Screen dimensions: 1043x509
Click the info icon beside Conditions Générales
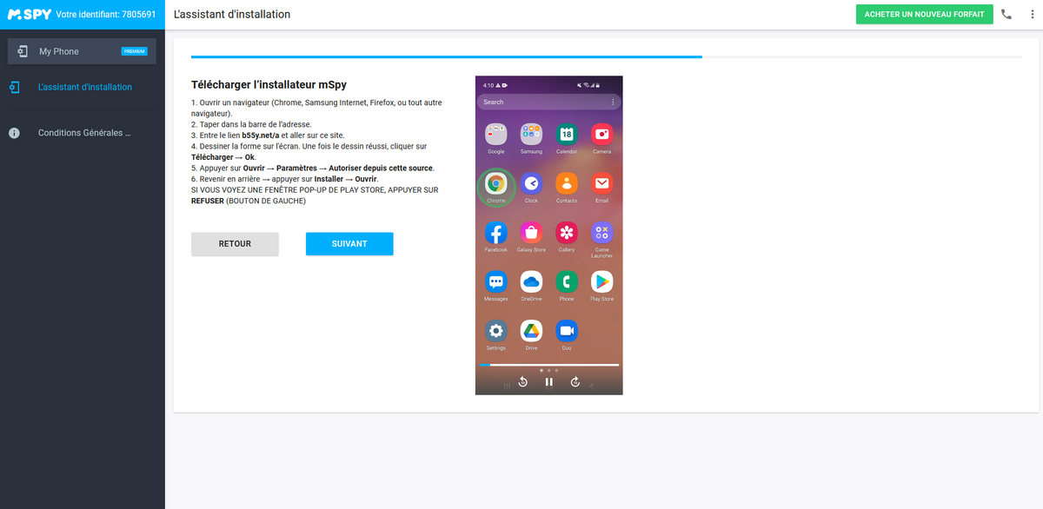[15, 134]
